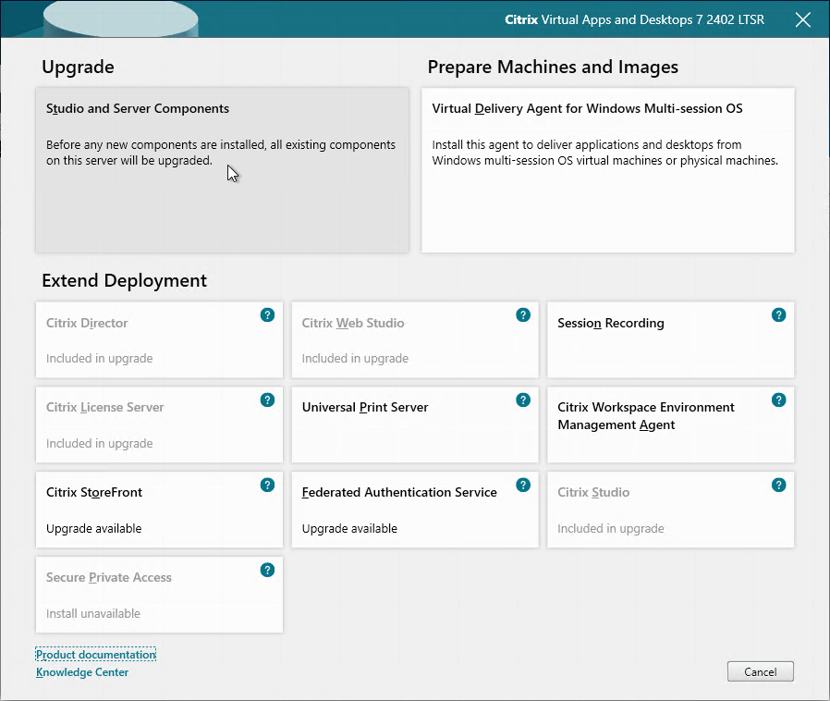
Task: Show help for Federated Authentication Service
Action: click(x=523, y=485)
